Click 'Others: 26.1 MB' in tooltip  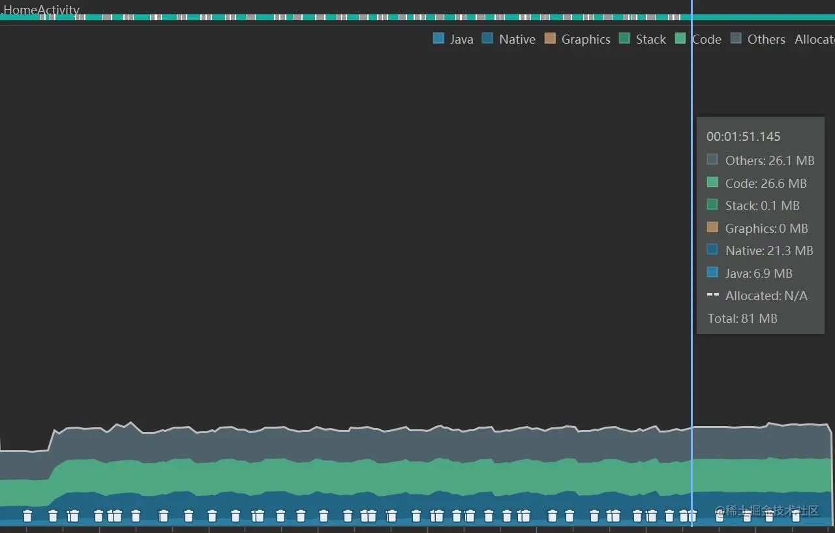click(770, 160)
